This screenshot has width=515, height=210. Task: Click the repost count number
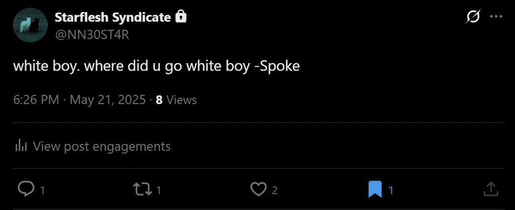[x=158, y=190]
